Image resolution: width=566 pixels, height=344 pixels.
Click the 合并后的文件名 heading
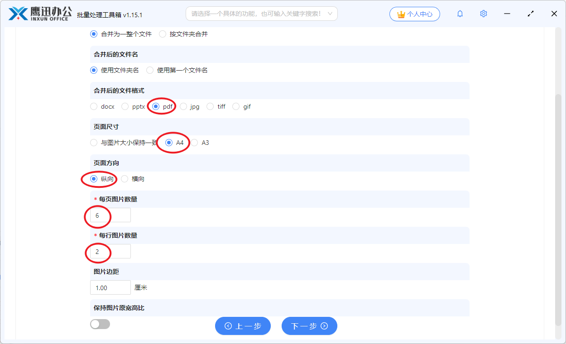116,54
